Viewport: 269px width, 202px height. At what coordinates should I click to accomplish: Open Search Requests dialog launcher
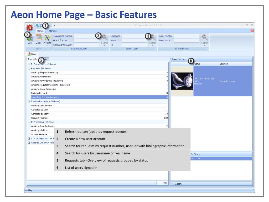[x=107, y=49]
